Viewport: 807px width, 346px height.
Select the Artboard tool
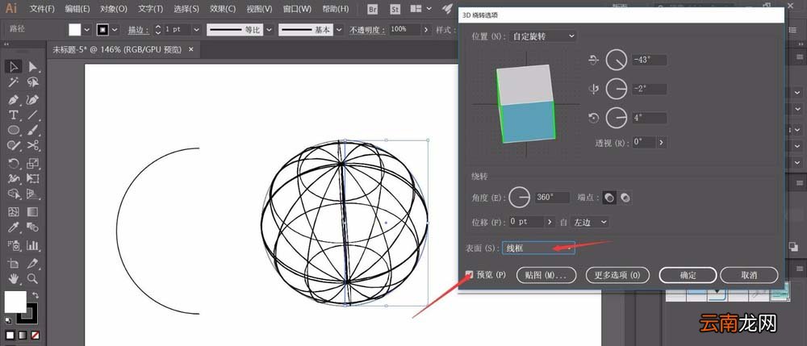click(x=14, y=263)
